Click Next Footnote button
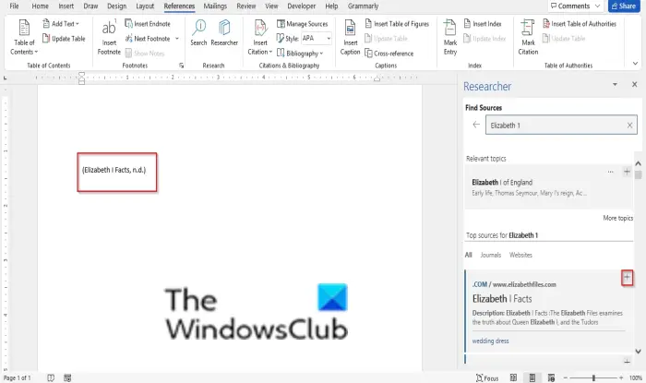Screen dimensions: 646x383 [x=148, y=39]
